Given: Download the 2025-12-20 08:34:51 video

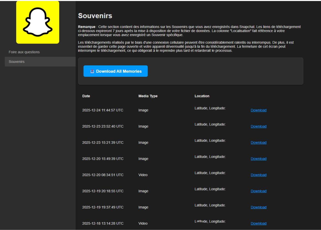Looking at the screenshot, I should (x=259, y=175).
